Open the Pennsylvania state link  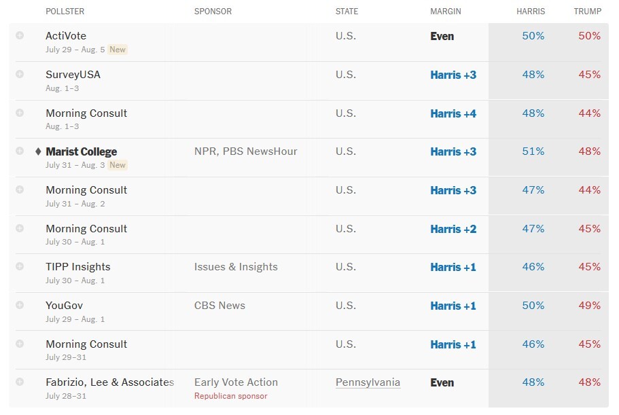[x=368, y=382]
